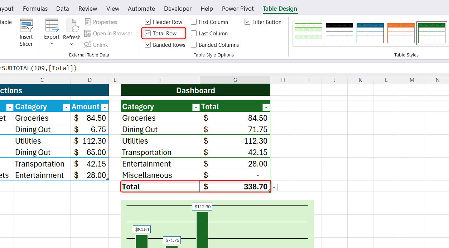Click the tallest green chart bar

(x=202, y=230)
